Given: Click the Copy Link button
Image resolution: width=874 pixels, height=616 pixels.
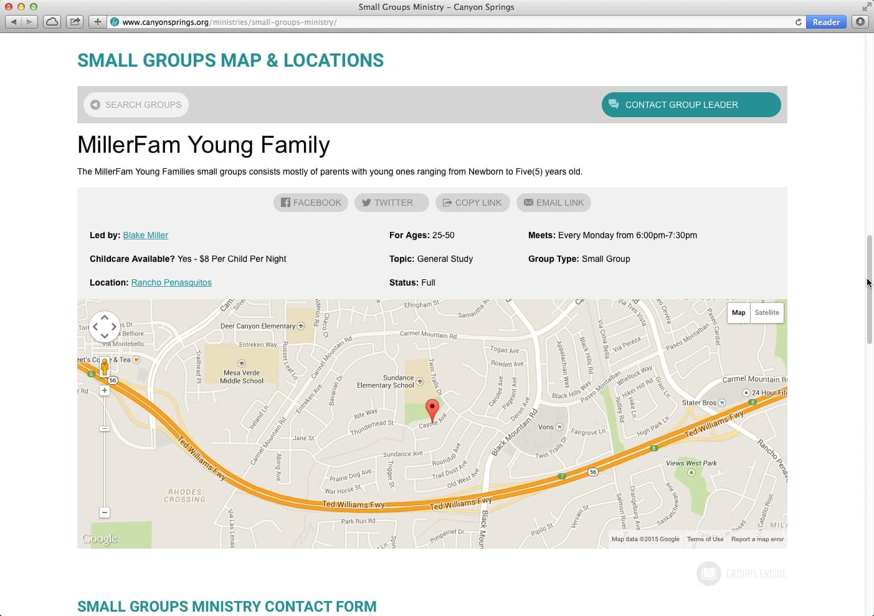Looking at the screenshot, I should pos(473,203).
